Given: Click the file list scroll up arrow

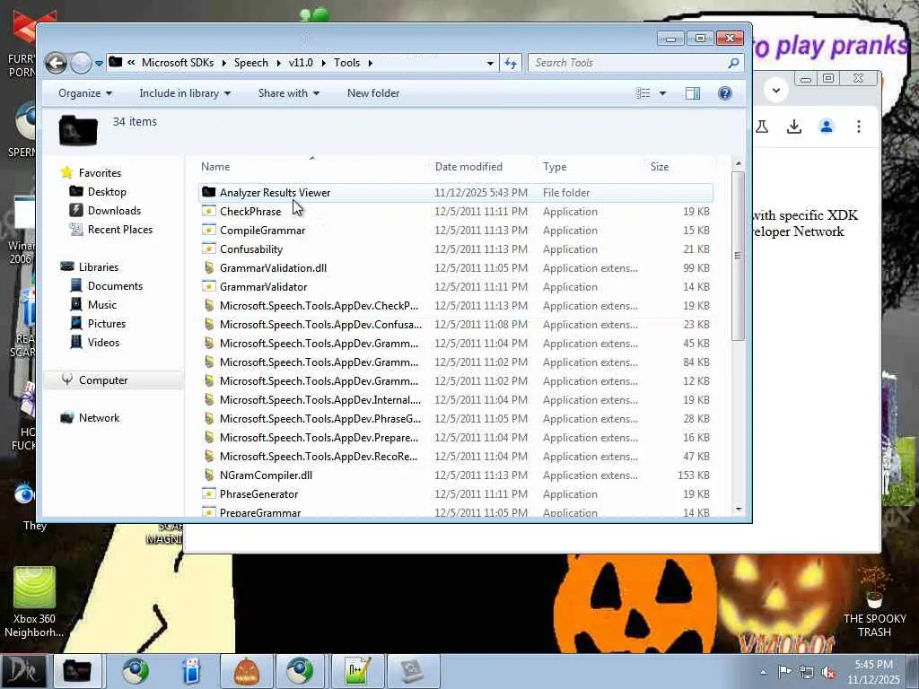Looking at the screenshot, I should coord(738,163).
